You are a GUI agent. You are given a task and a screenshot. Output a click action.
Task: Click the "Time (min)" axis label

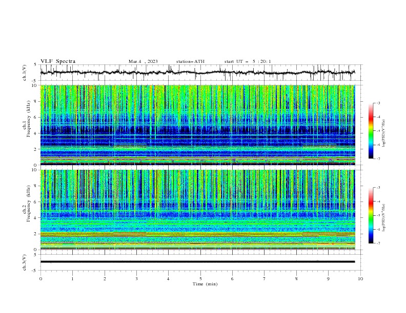205,284
